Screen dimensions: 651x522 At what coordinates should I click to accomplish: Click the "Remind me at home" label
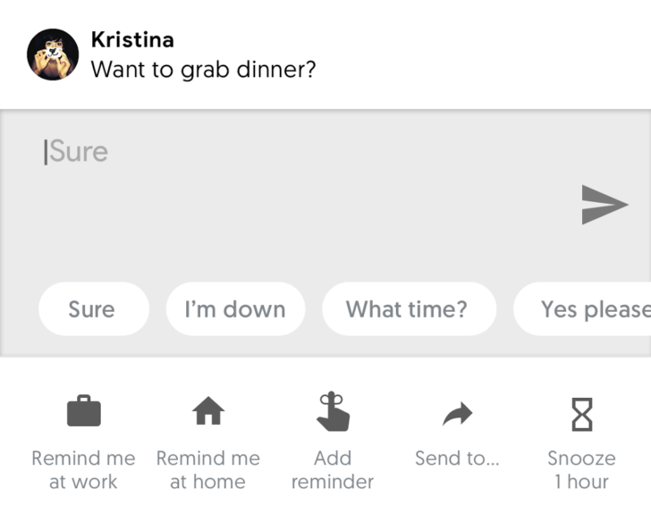coord(207,470)
